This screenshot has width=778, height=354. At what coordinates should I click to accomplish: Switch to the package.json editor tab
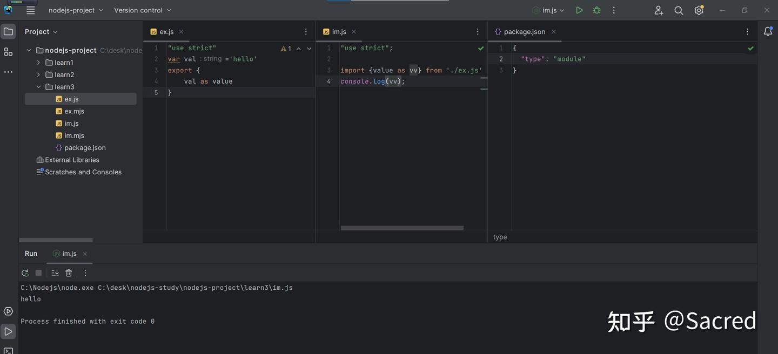524,32
